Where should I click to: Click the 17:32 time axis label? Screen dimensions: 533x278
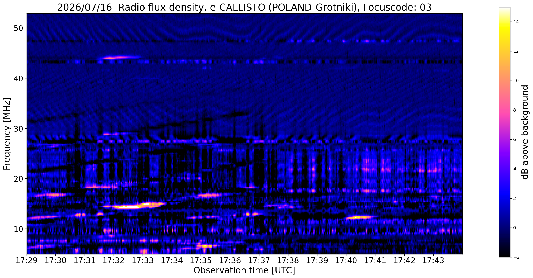[114, 261]
